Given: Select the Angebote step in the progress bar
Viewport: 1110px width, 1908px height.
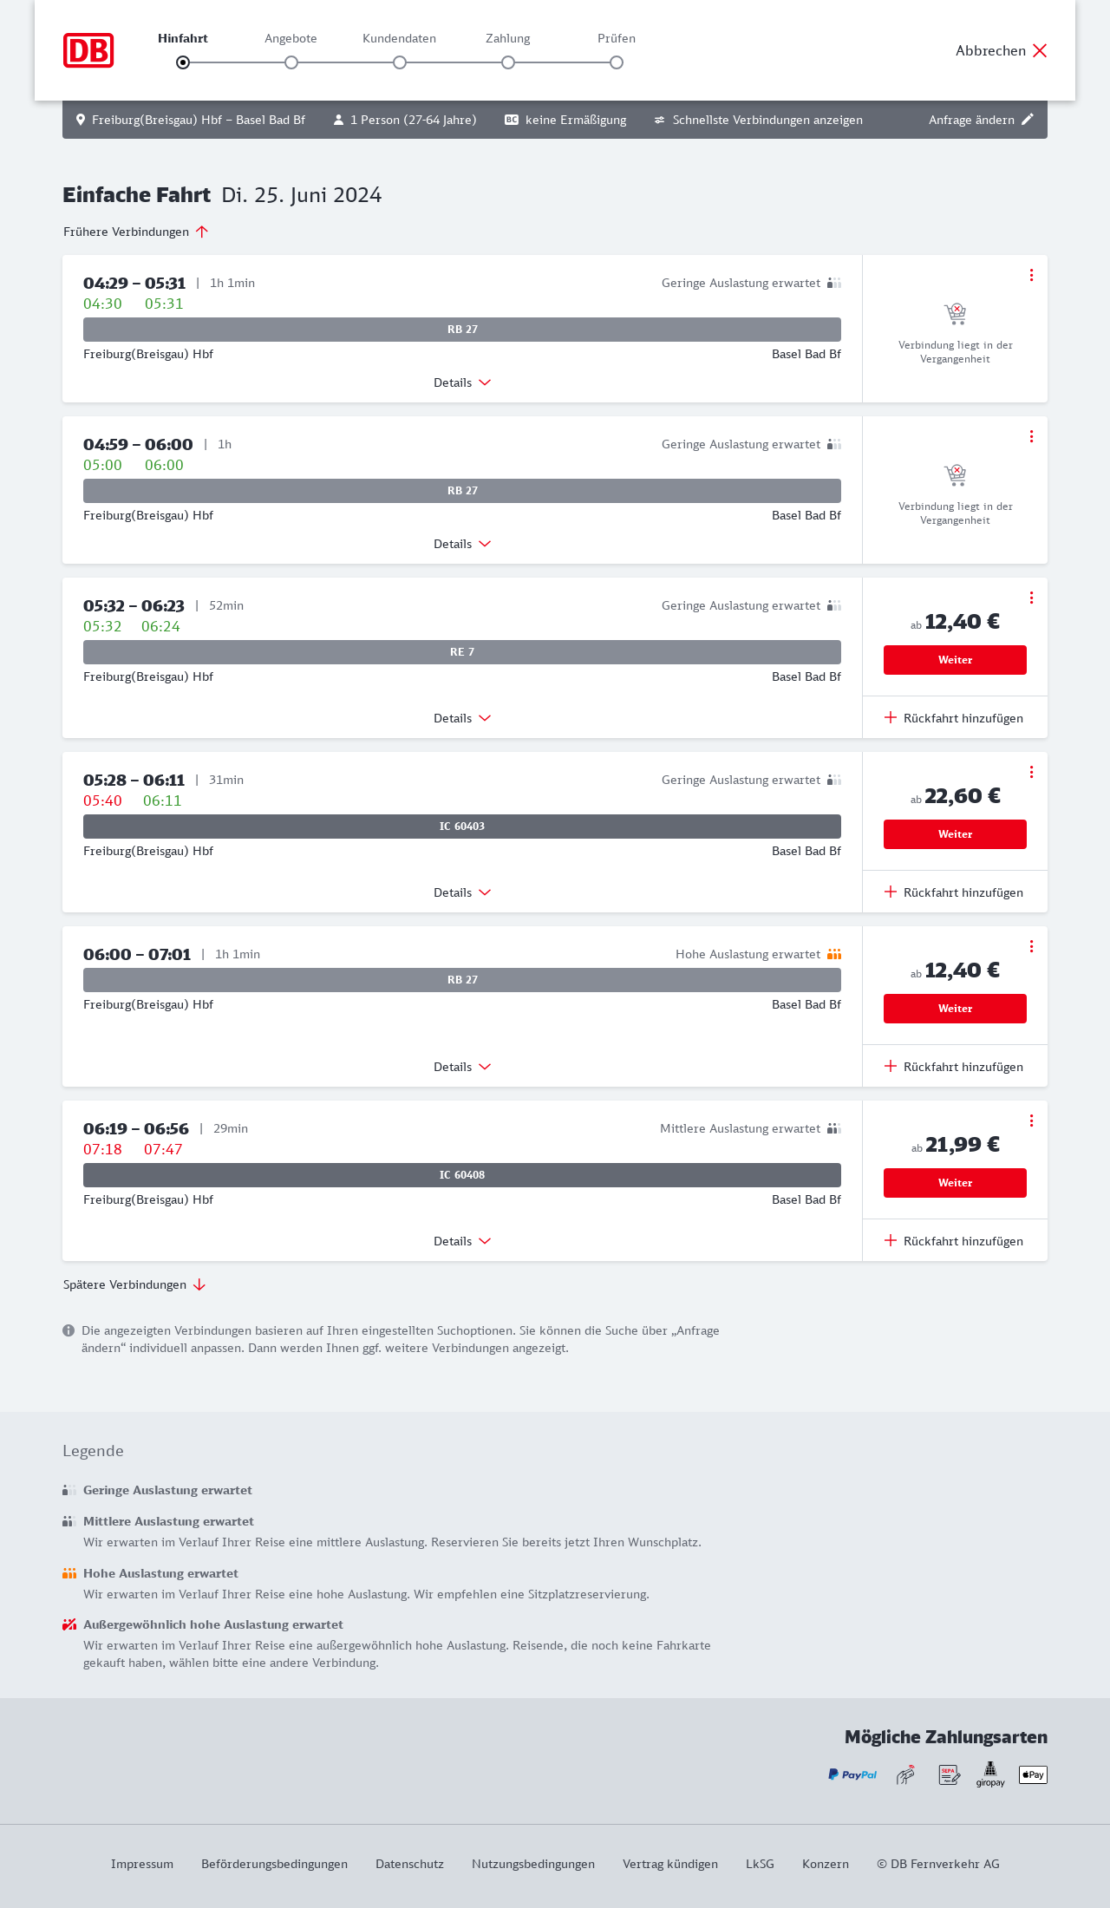Looking at the screenshot, I should pos(291,62).
